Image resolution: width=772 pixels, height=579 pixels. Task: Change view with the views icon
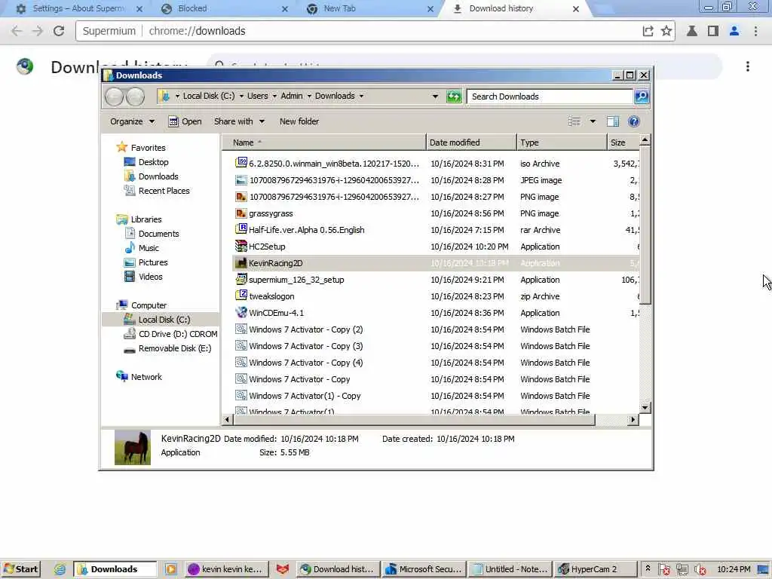coord(574,121)
